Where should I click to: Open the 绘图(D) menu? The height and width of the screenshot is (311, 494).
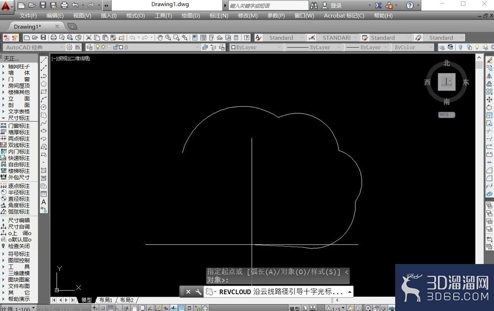[x=191, y=16]
